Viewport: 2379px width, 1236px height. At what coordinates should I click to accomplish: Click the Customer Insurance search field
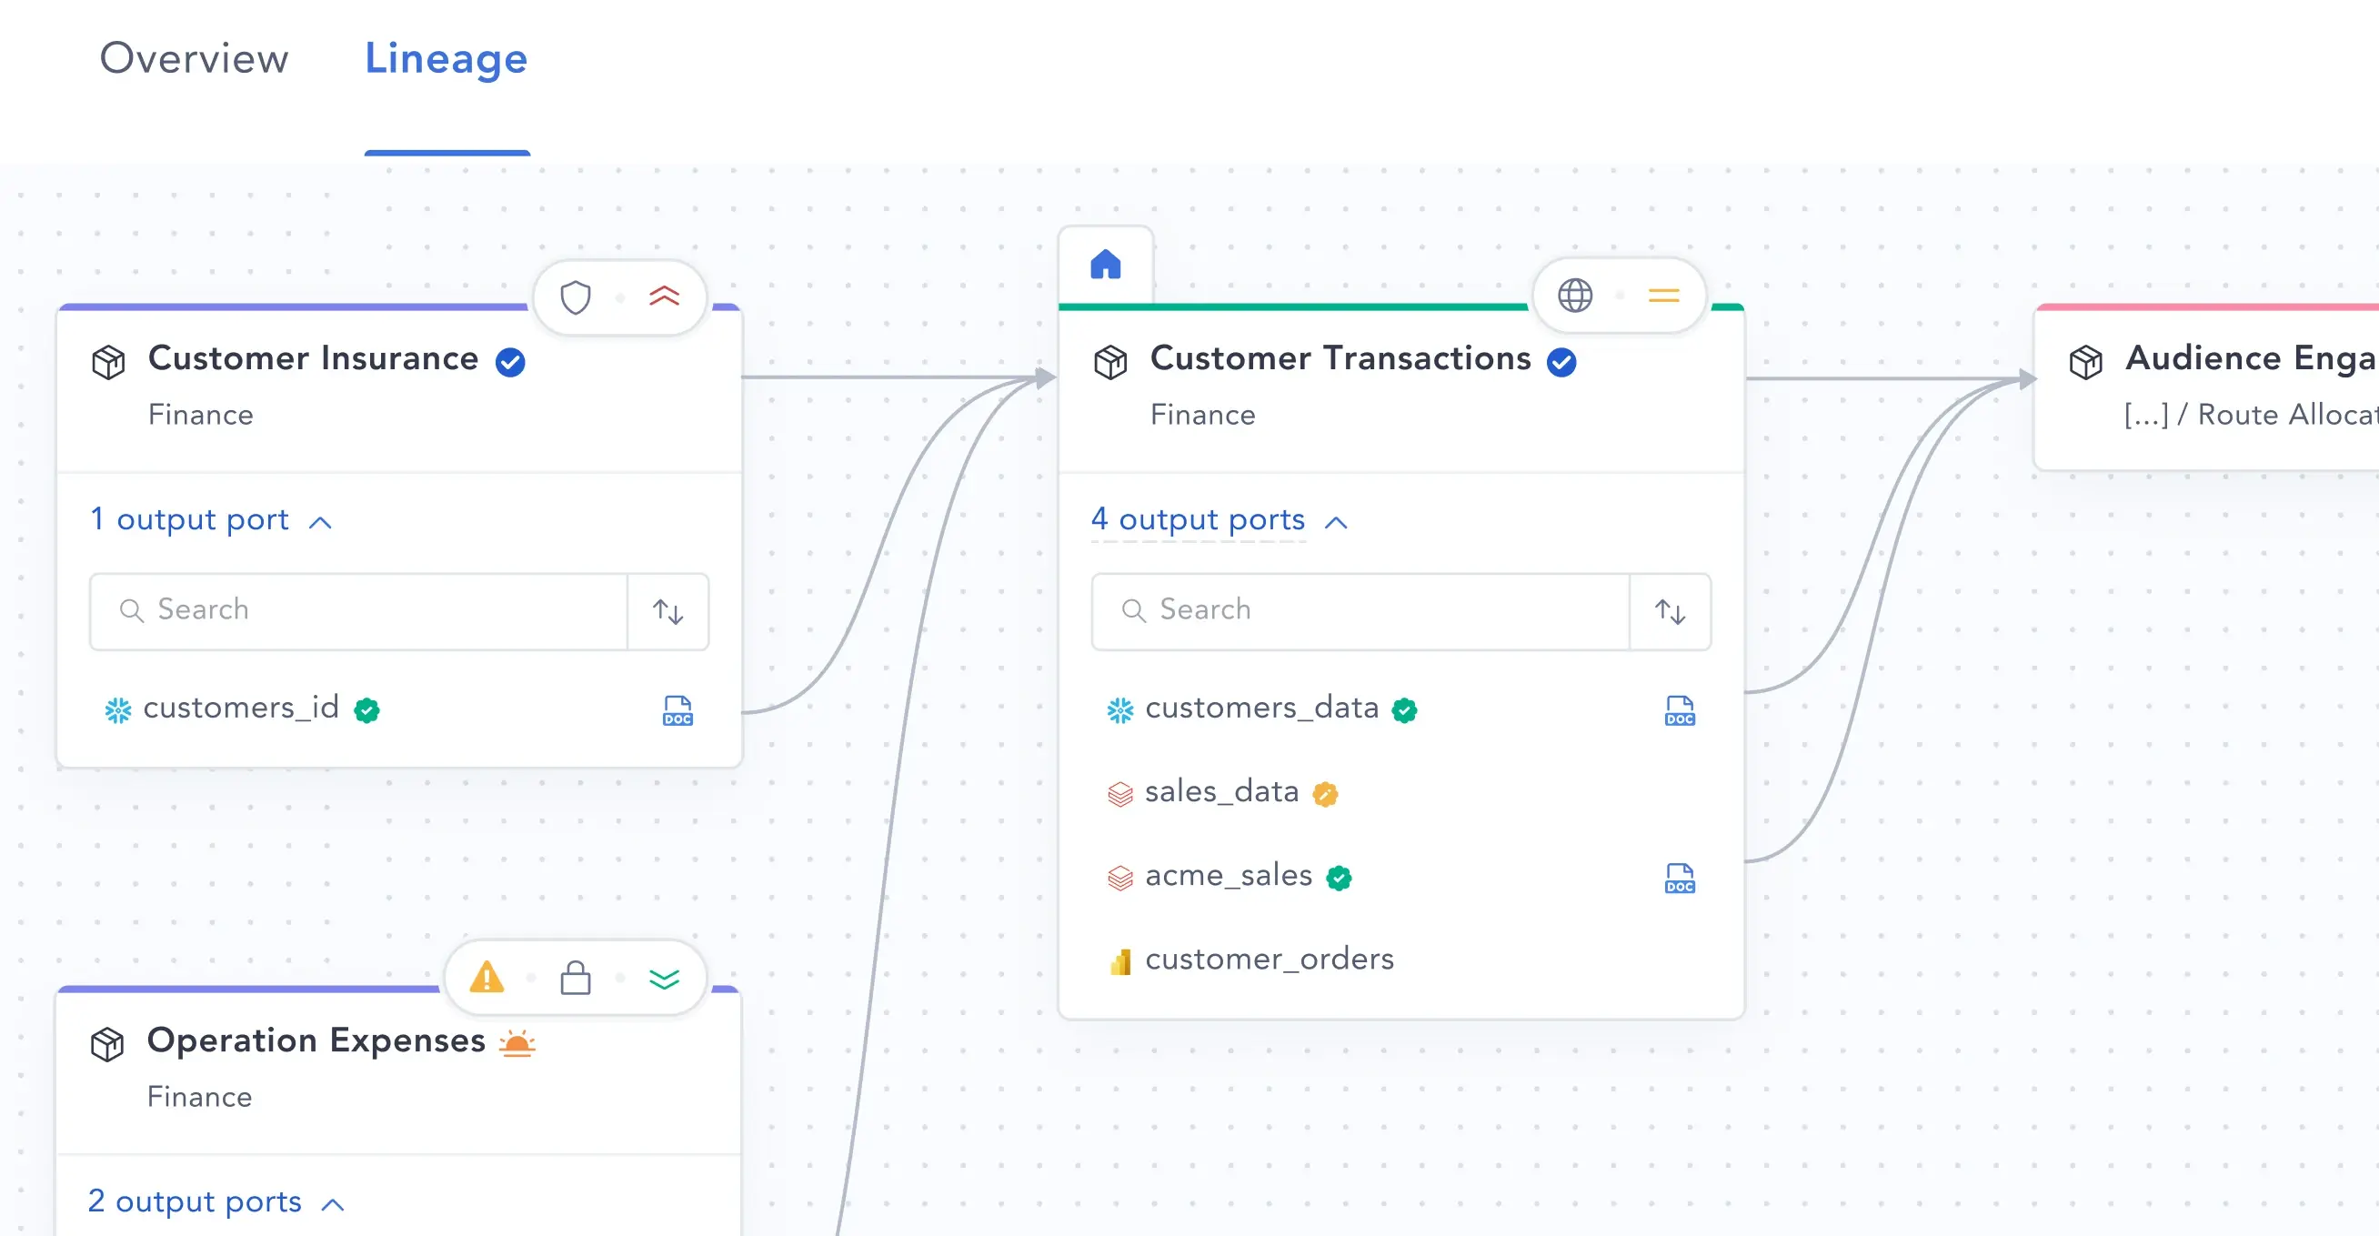click(x=359, y=611)
